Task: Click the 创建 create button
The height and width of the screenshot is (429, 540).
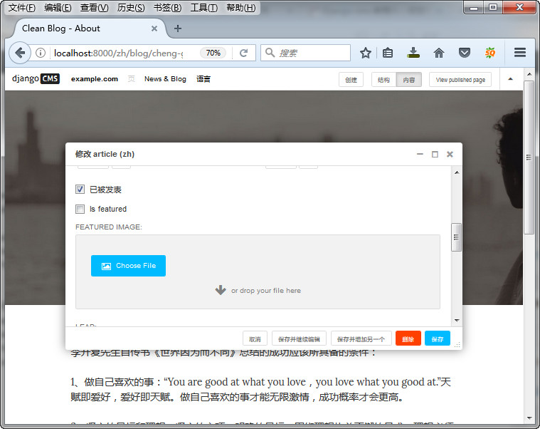Action: coord(351,80)
